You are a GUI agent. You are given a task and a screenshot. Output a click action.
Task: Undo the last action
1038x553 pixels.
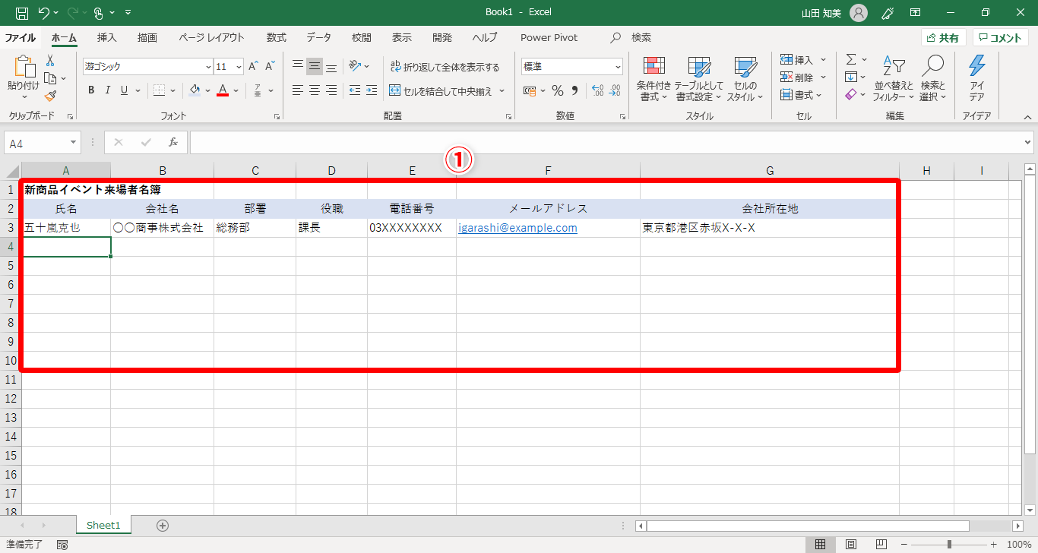[x=44, y=13]
